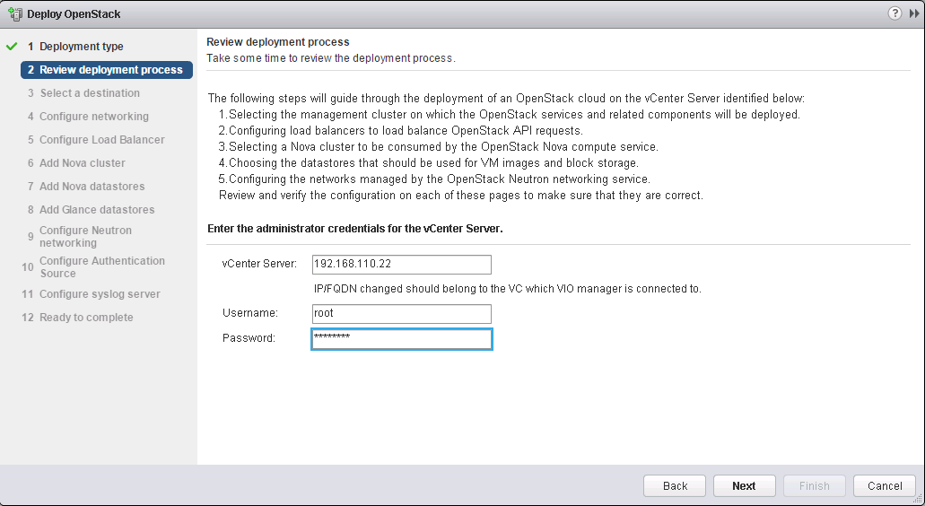Cancel the OpenStack deployment wizard
Screen dimensions: 925x506
click(x=884, y=485)
